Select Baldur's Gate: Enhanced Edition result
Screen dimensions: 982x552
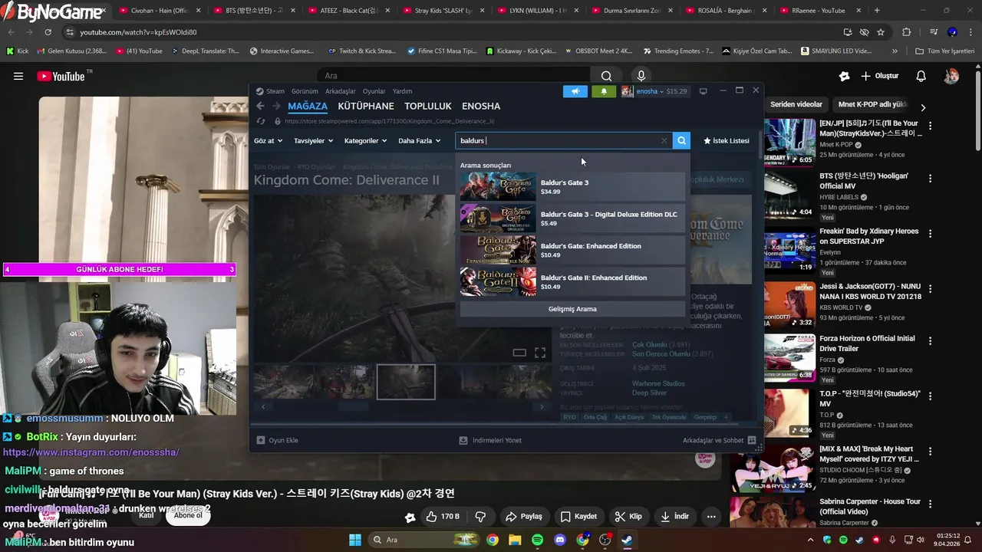click(x=572, y=250)
